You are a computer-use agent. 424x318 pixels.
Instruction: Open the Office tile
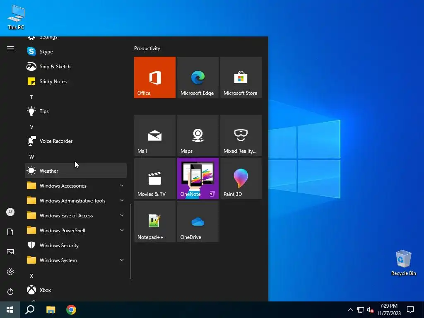[x=155, y=77]
